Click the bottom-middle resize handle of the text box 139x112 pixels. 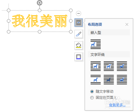(39, 32)
